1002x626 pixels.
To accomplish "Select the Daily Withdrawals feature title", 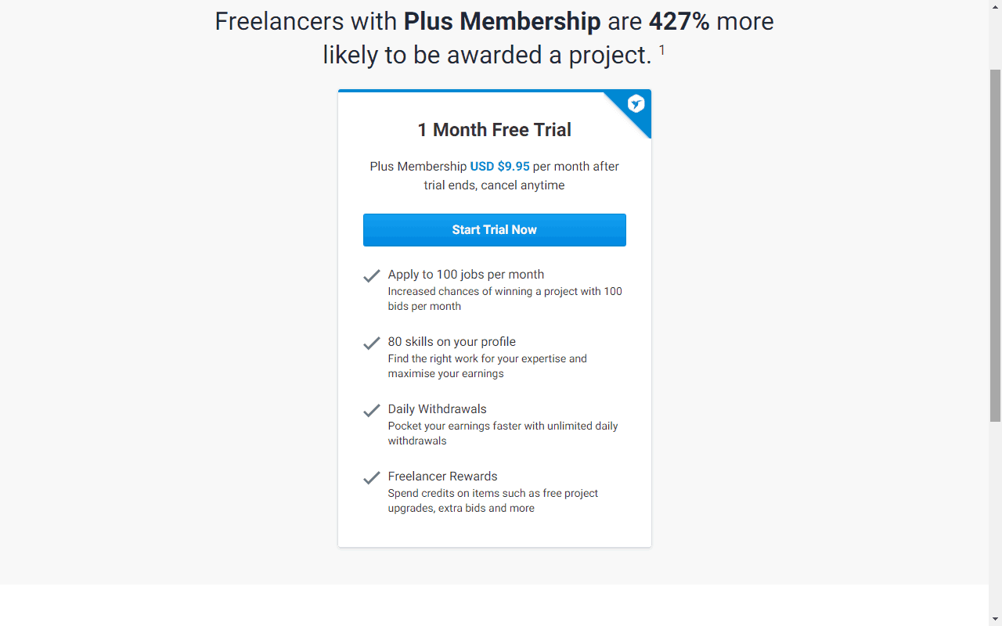I will tap(437, 409).
